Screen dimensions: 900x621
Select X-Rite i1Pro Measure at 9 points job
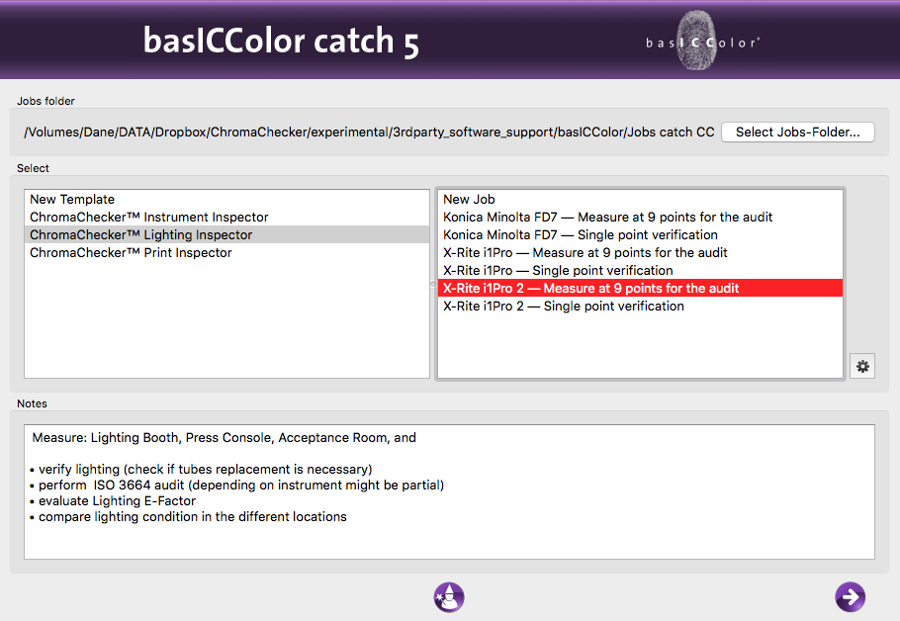(x=640, y=252)
